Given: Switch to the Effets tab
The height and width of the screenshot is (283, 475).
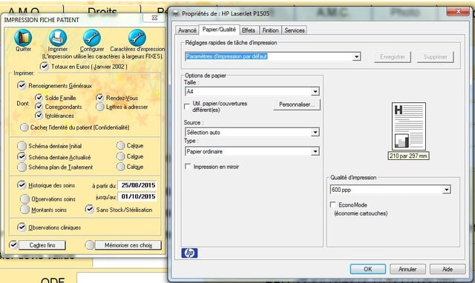Looking at the screenshot, I should [249, 30].
